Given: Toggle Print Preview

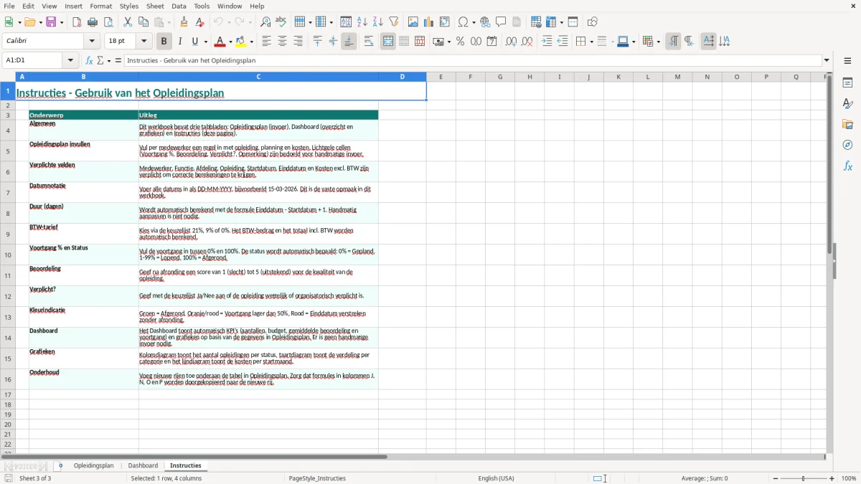Looking at the screenshot, I should (108, 22).
